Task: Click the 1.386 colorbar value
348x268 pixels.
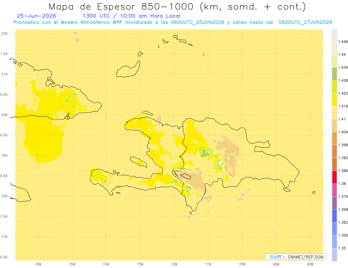Action: (x=343, y=171)
